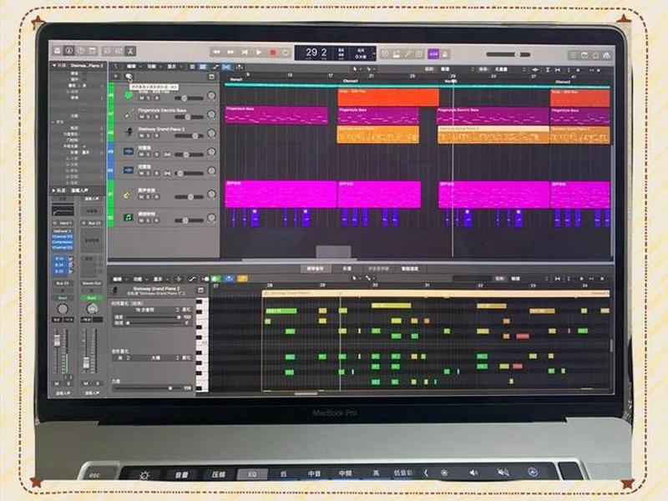
Task: Click the rewind transport button
Action: click(x=216, y=53)
